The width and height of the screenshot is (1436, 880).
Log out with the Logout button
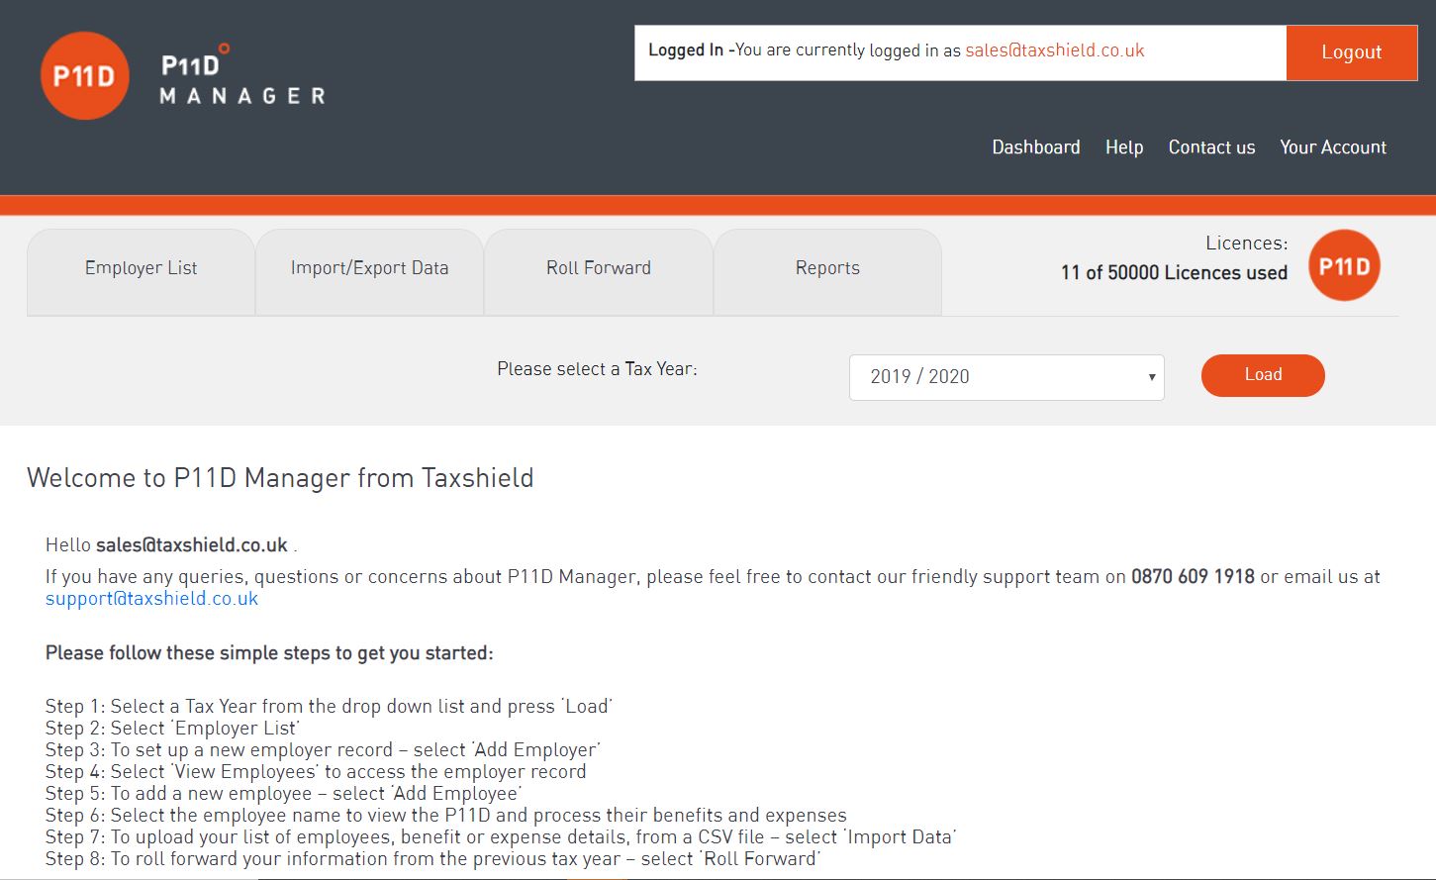tap(1351, 52)
